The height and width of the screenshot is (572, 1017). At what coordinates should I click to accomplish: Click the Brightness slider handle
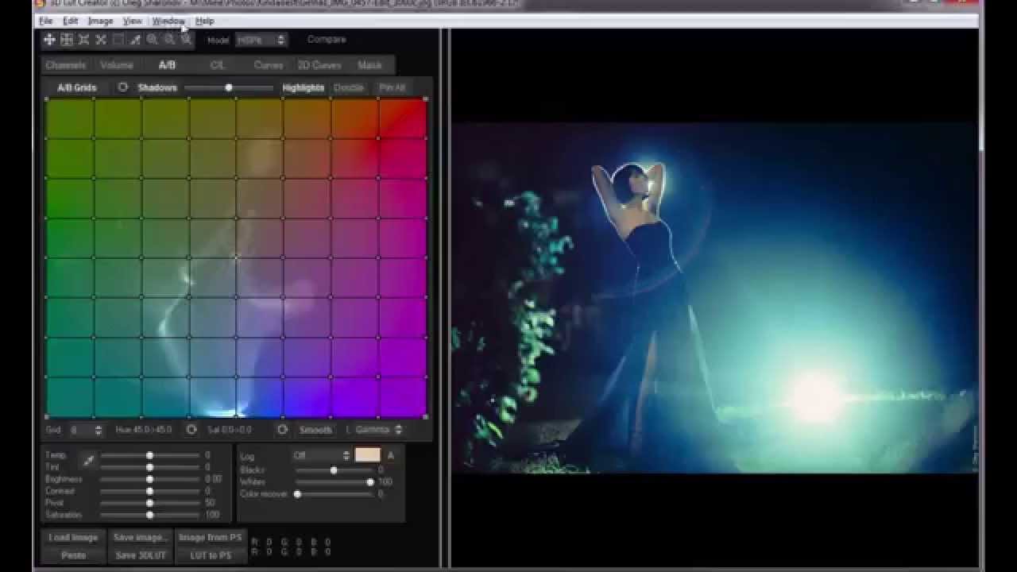coord(149,479)
